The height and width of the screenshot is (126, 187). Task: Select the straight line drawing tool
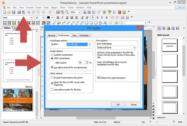coord(54,23)
